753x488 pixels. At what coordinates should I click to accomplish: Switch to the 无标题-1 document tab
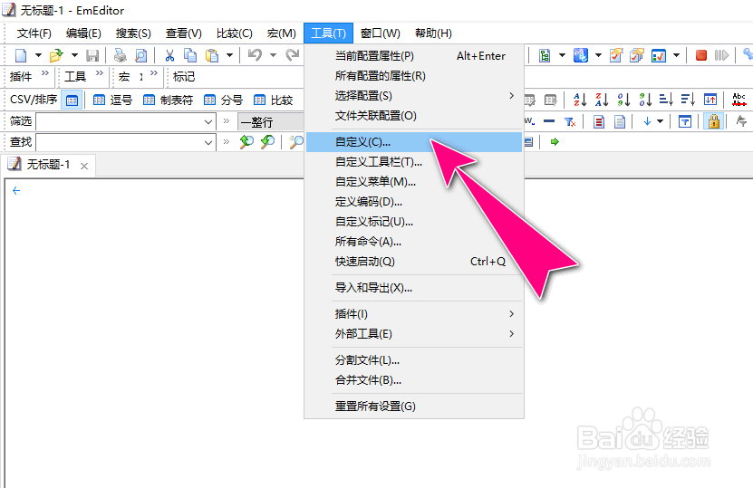coord(48,165)
